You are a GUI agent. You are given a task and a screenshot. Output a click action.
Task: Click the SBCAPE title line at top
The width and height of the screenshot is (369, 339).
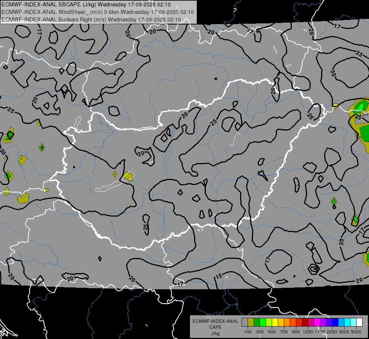pyautogui.click(x=86, y=5)
